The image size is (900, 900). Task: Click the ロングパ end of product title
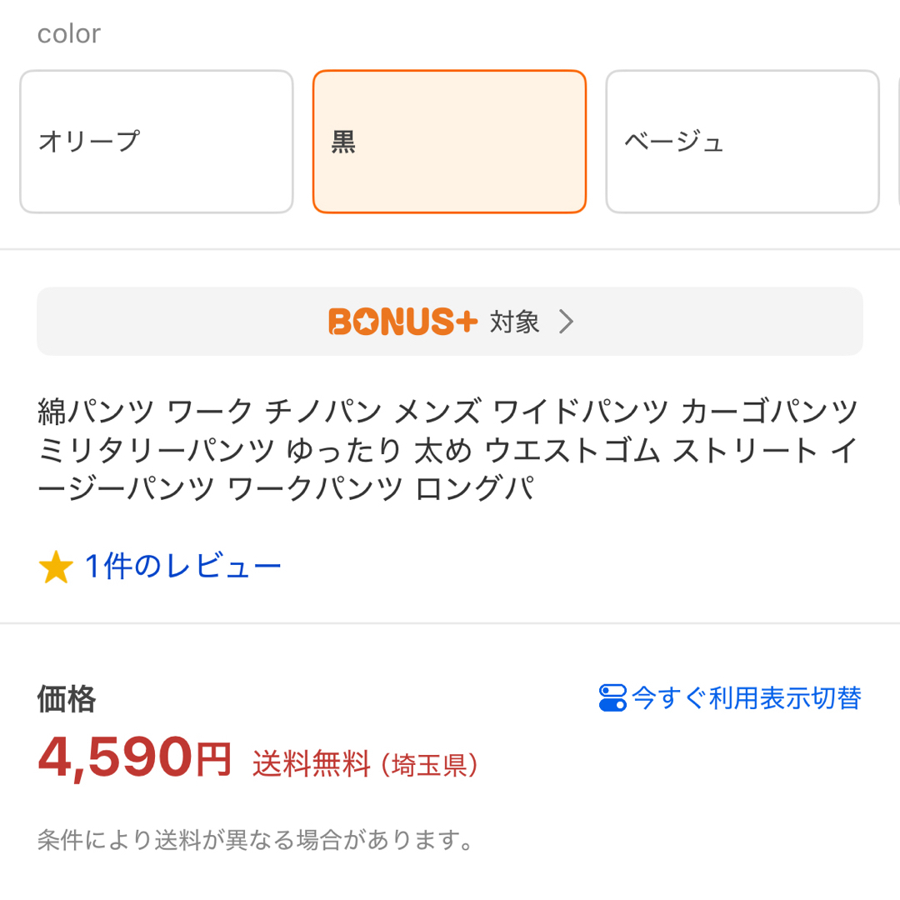point(474,488)
